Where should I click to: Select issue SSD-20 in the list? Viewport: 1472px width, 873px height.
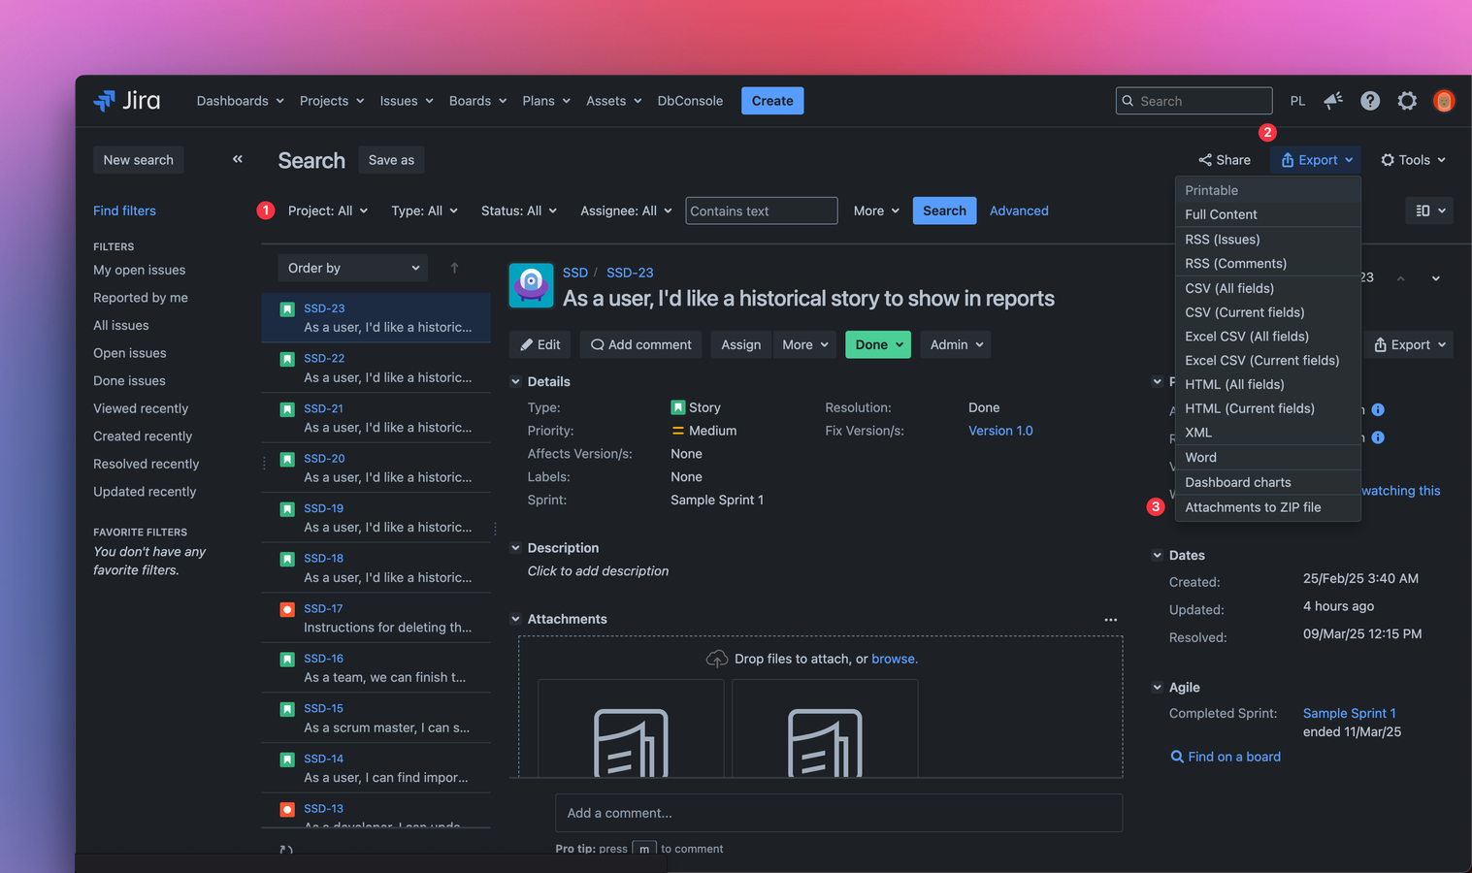click(376, 468)
